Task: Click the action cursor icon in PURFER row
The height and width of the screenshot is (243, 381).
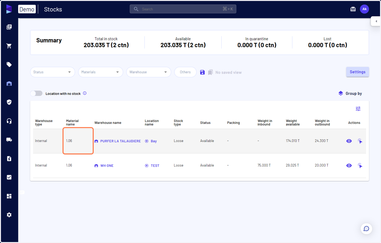Action: 360,141
